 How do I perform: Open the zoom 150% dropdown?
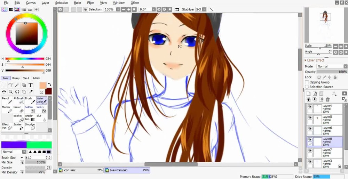pos(118,9)
